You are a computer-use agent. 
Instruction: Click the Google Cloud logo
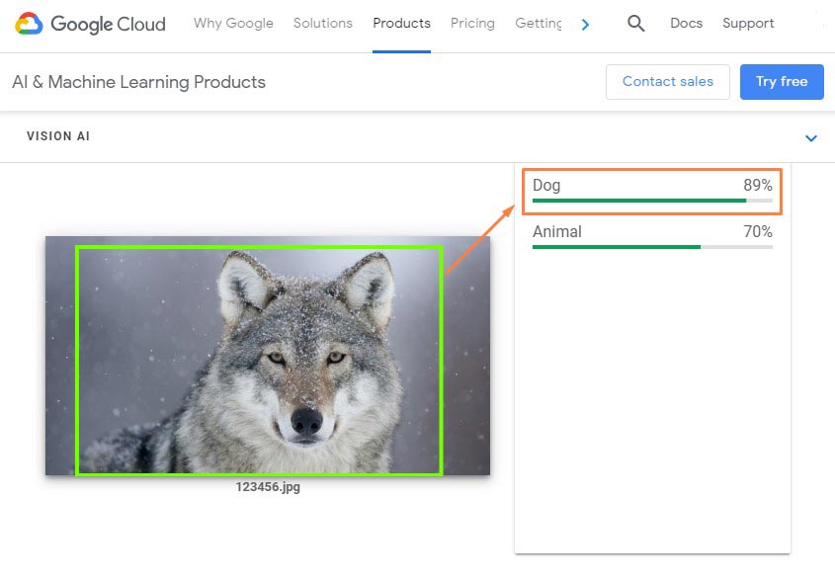click(x=89, y=23)
